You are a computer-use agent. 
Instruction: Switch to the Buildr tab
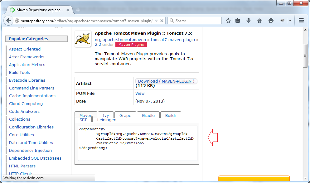pos(171,115)
